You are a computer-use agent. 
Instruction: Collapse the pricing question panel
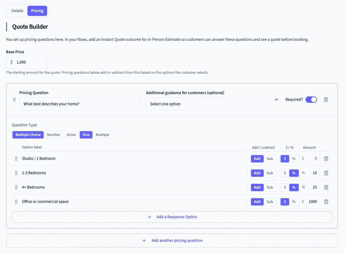coord(276,100)
